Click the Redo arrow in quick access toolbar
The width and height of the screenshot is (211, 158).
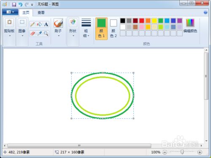coord(27,5)
